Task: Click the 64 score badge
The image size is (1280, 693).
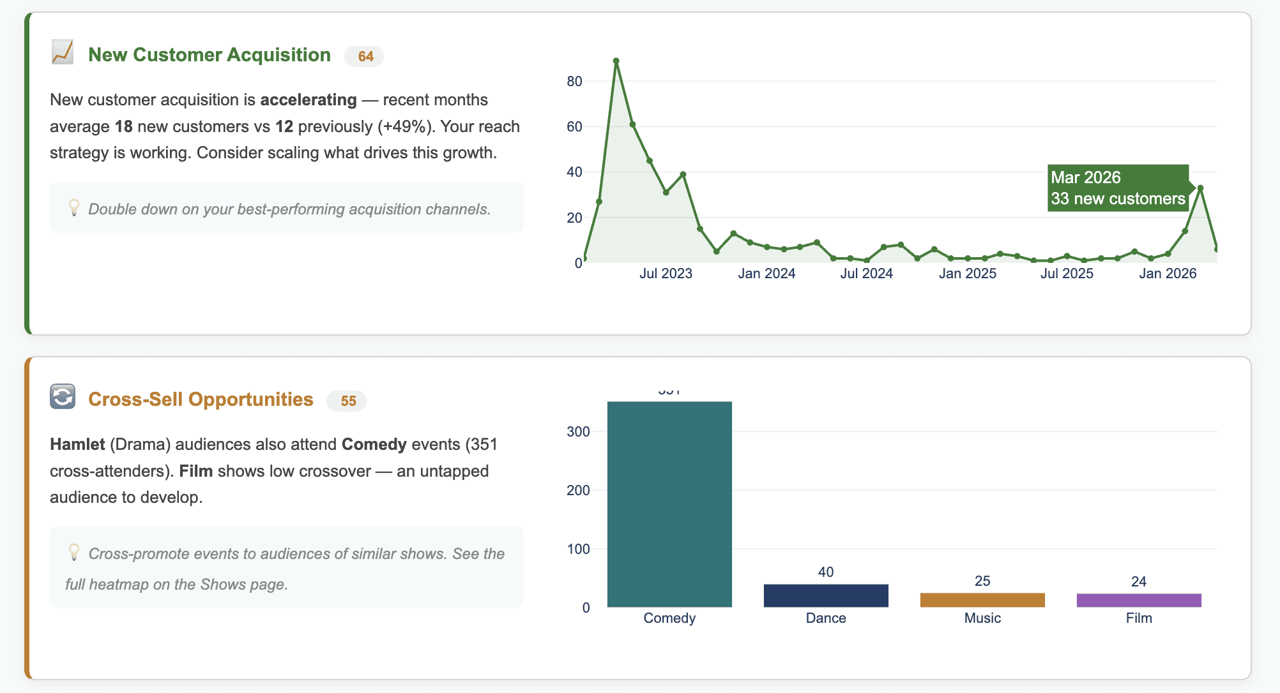Action: (x=365, y=57)
